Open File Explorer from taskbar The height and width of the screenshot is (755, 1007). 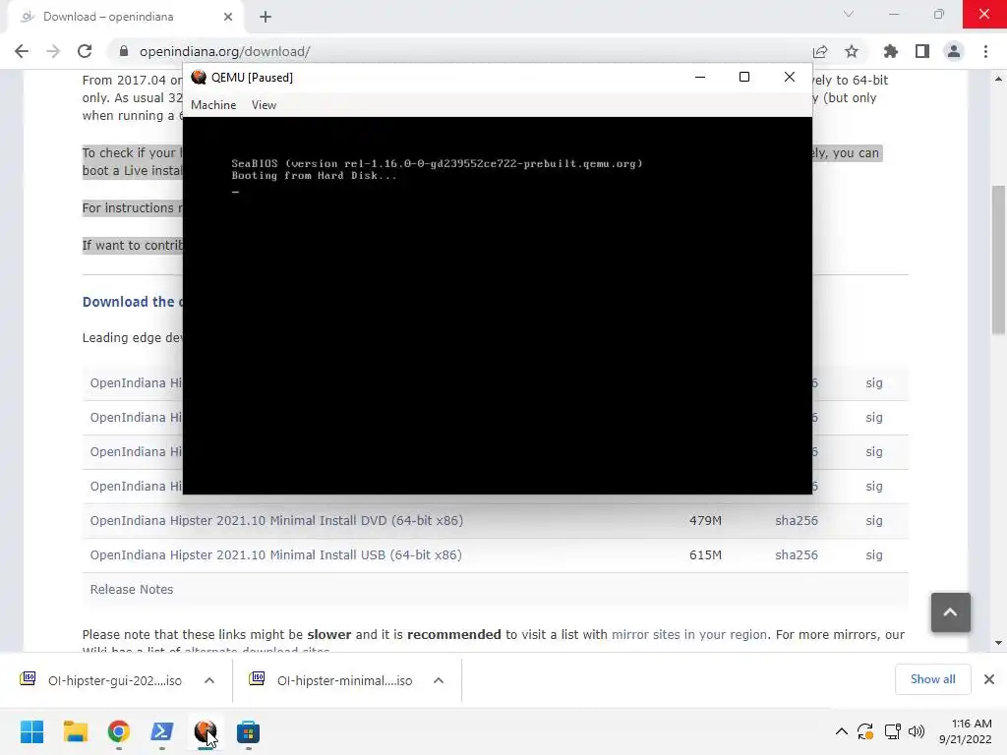(x=75, y=731)
